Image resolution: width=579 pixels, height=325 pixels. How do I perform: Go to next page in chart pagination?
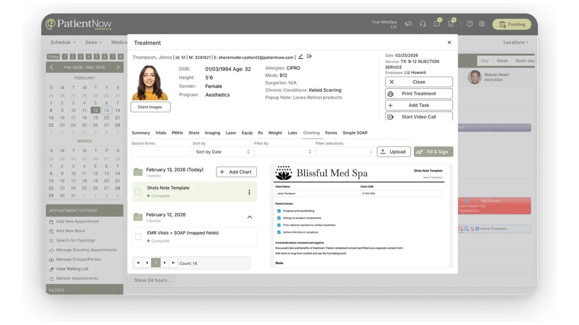tap(165, 263)
